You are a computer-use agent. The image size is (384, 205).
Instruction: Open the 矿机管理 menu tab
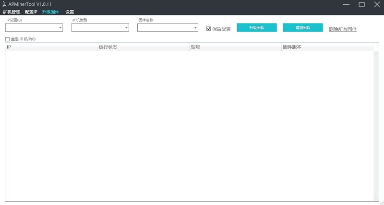click(x=12, y=12)
